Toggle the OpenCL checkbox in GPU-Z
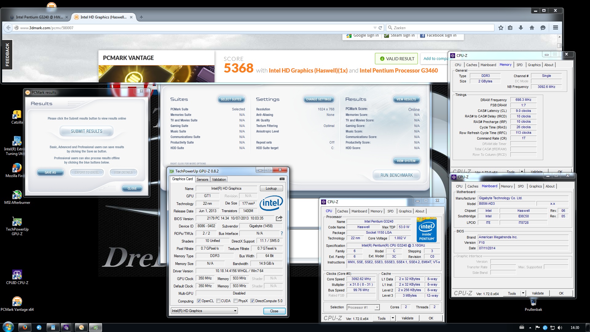The height and width of the screenshot is (332, 590). 199,301
